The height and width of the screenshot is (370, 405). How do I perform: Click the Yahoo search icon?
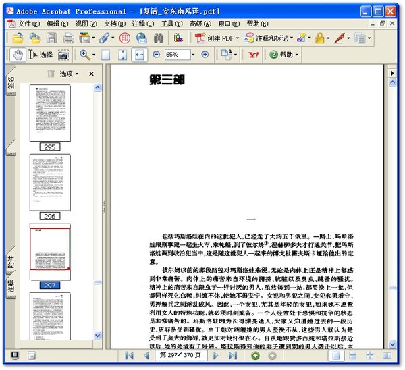click(x=253, y=55)
